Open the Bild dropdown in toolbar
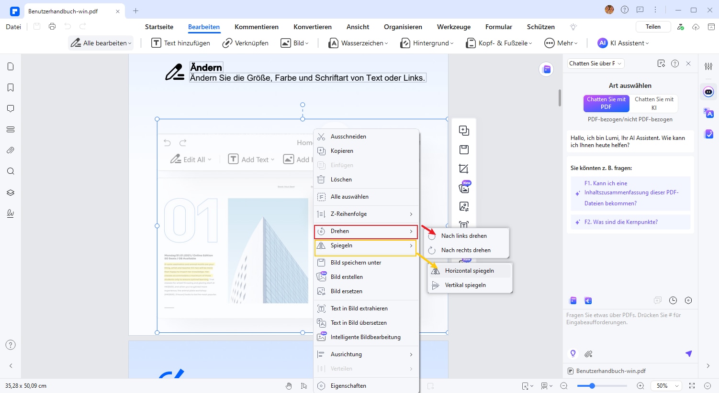719x393 pixels. click(294, 43)
